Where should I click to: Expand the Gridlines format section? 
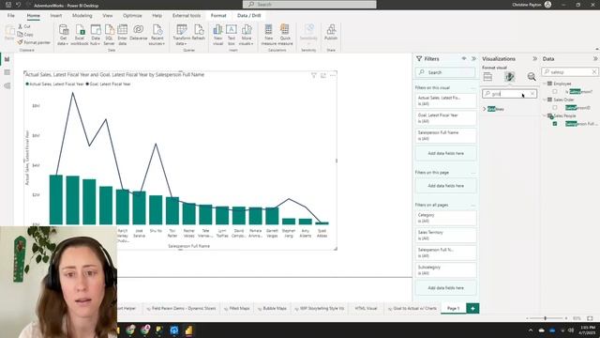pyautogui.click(x=485, y=109)
